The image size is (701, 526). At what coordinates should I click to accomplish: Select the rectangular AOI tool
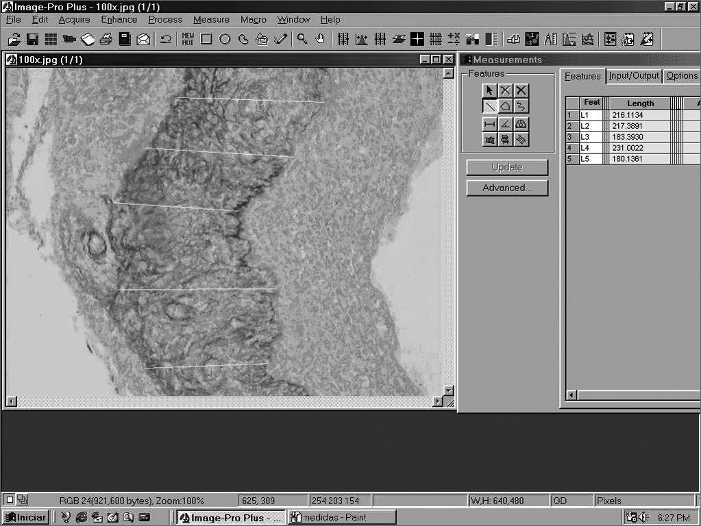[x=206, y=39]
